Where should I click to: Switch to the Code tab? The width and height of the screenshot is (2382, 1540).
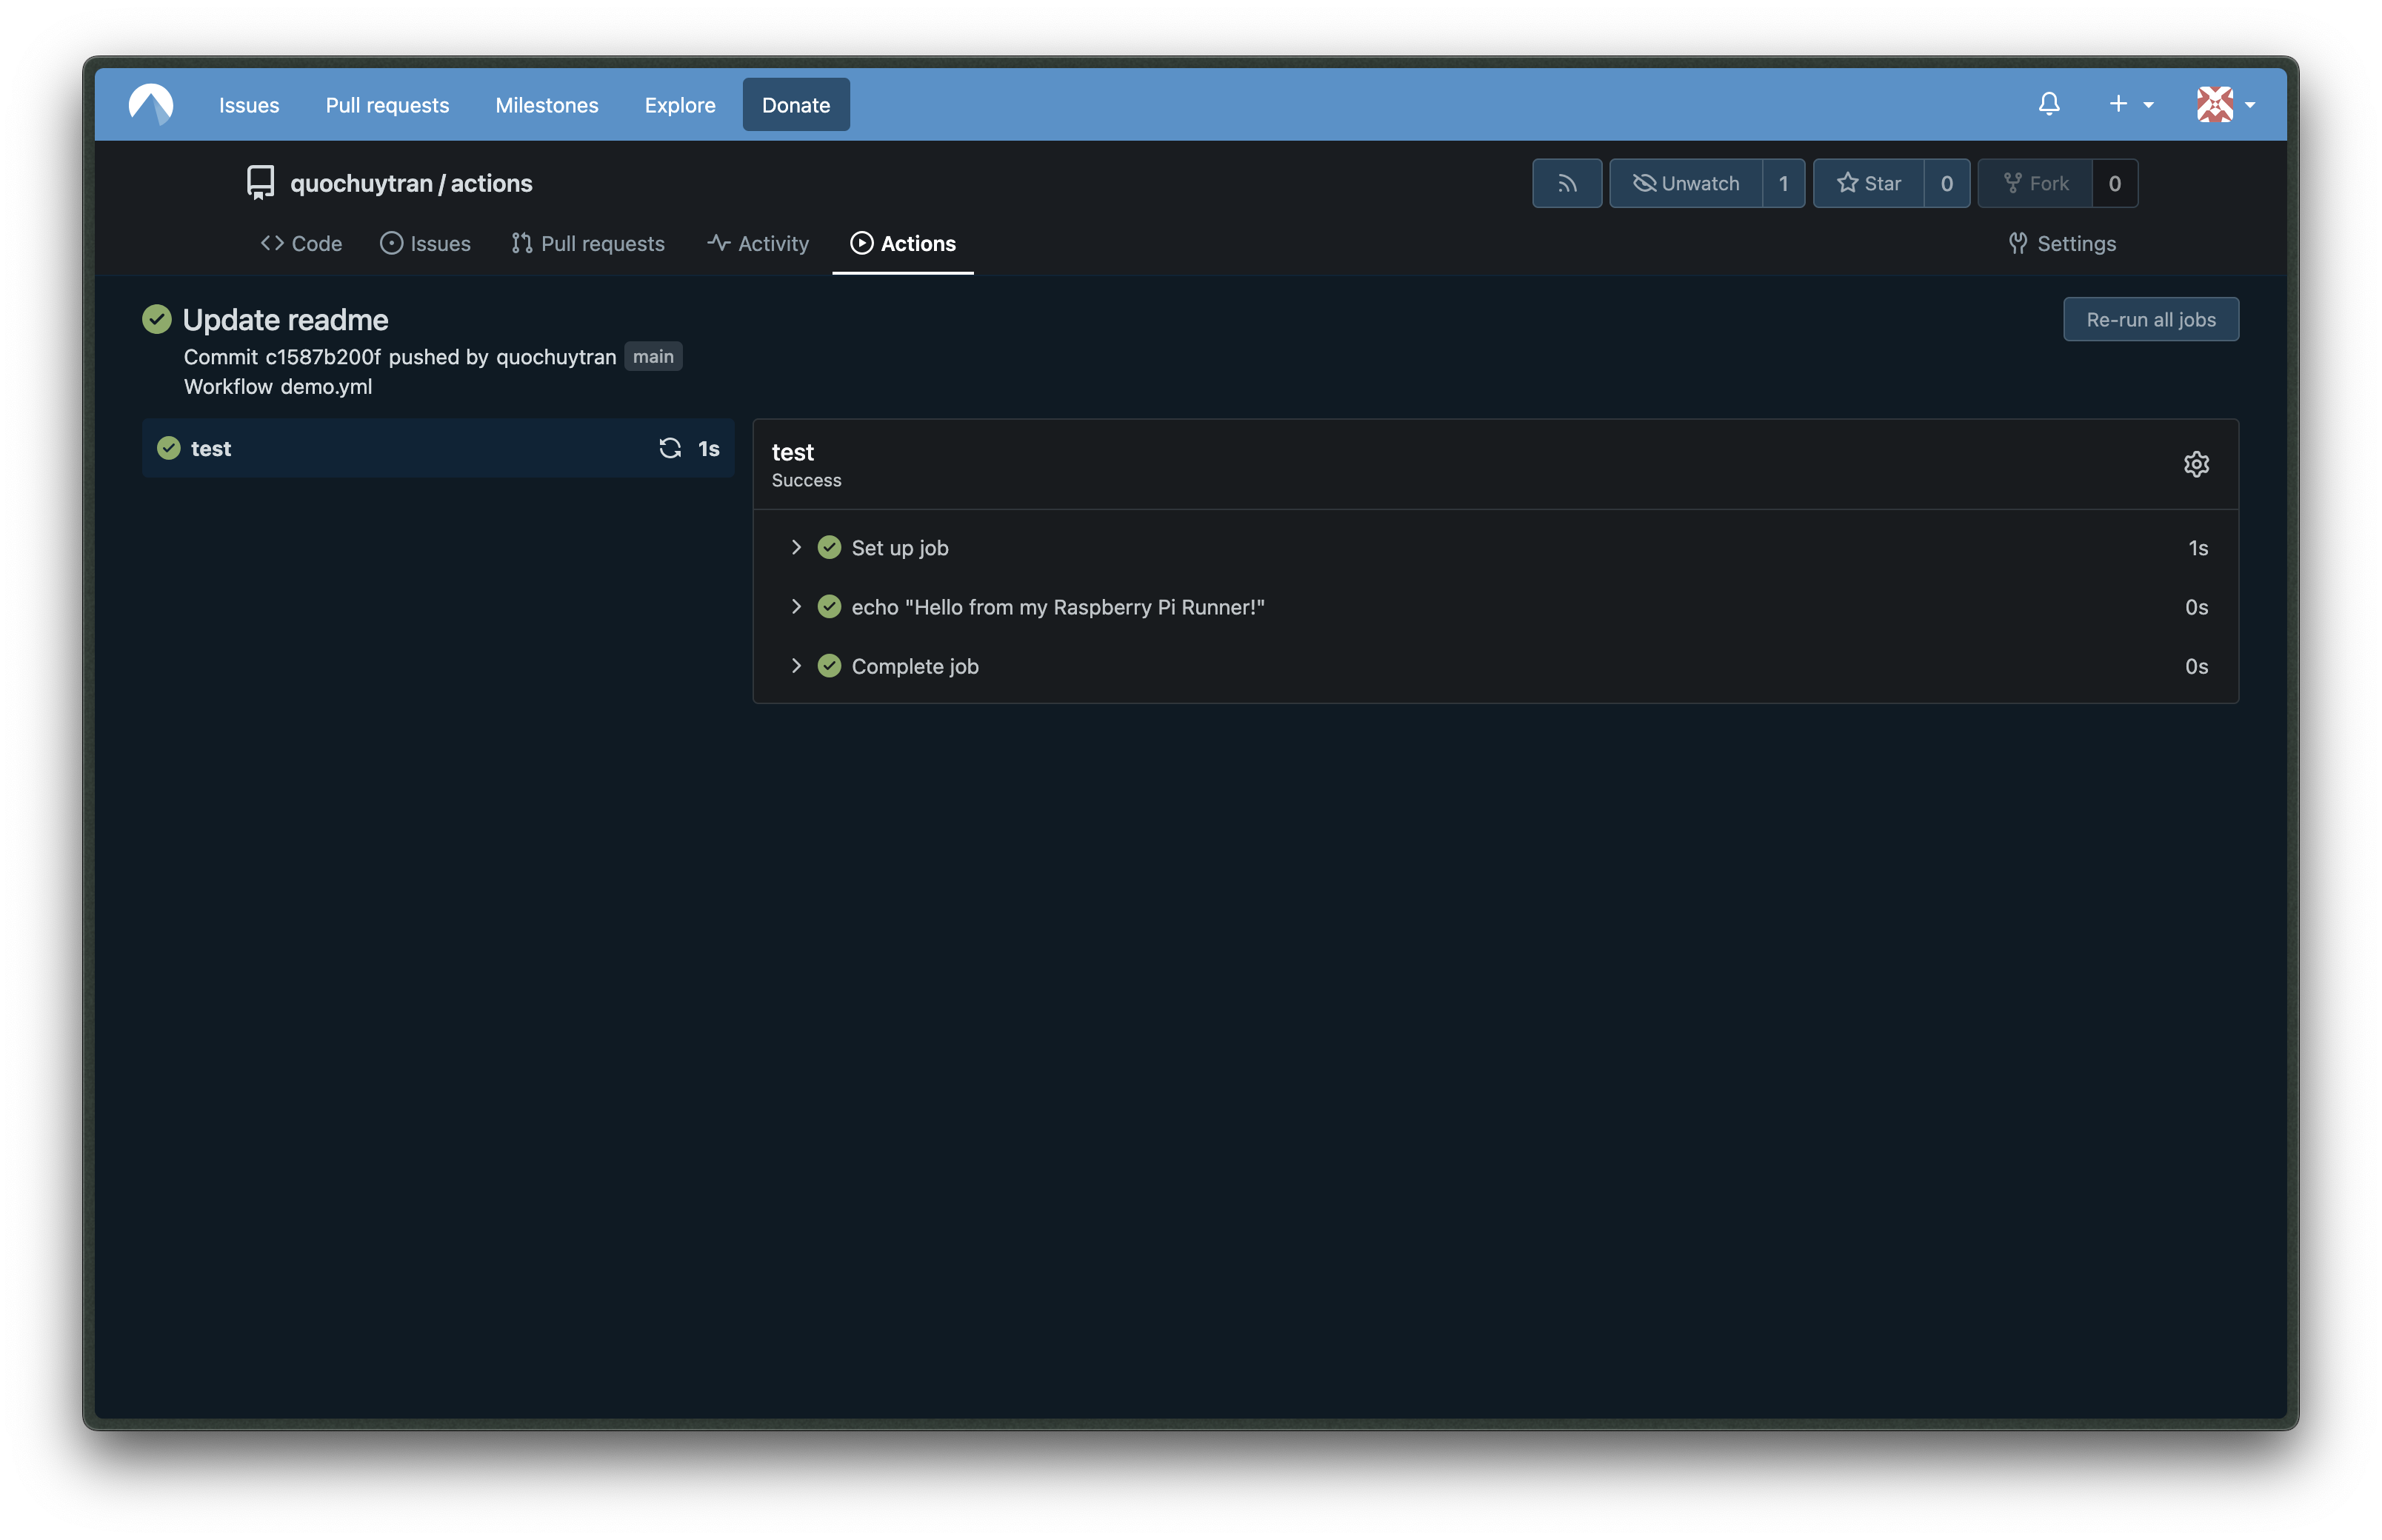301,243
